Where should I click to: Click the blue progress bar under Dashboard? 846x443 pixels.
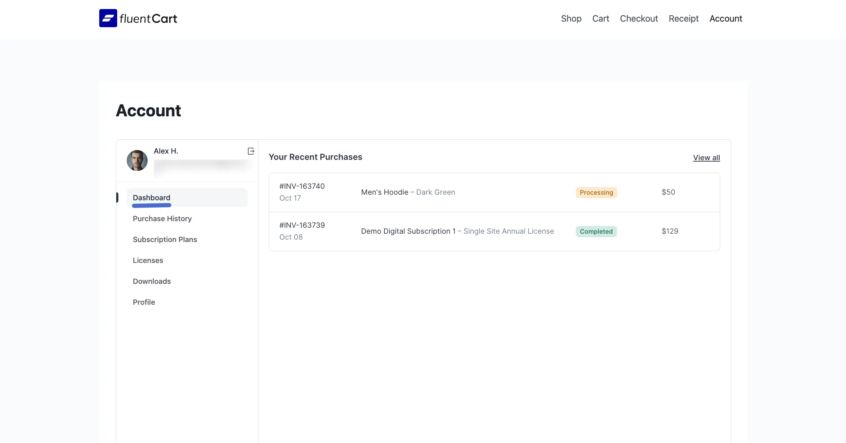(151, 205)
